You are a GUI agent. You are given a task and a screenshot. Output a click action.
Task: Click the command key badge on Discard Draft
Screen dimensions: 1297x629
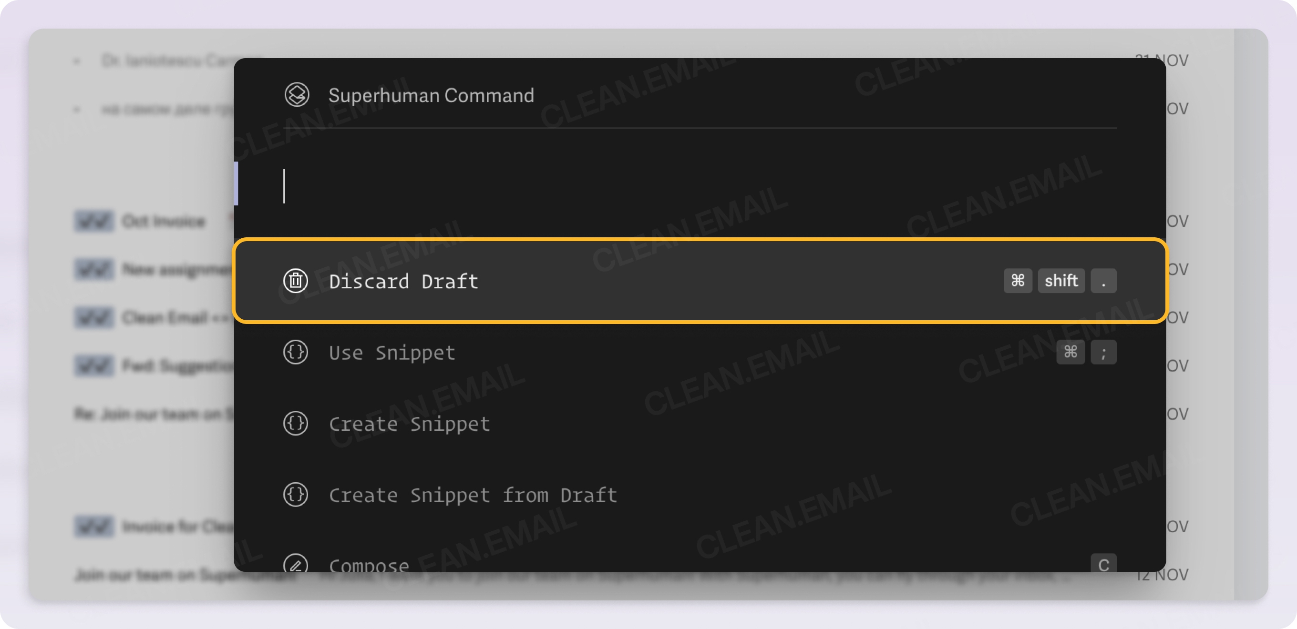click(1018, 281)
